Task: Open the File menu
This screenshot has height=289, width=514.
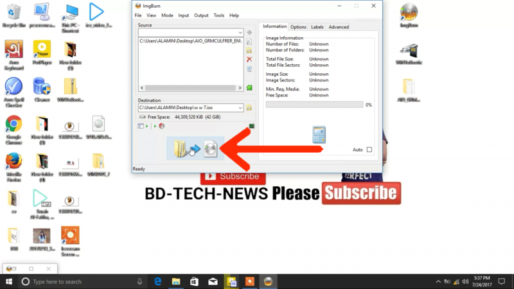Action: click(138, 15)
